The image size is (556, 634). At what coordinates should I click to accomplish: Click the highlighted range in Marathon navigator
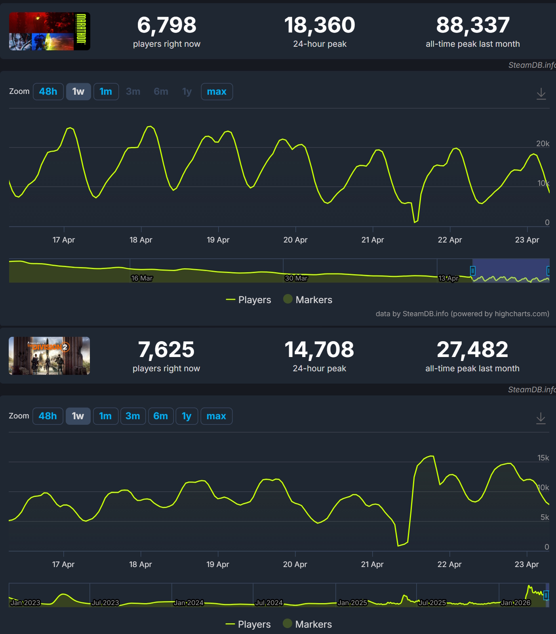[x=511, y=271]
